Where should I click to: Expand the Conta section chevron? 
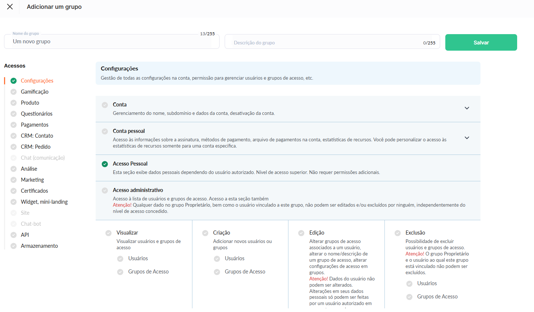click(467, 108)
